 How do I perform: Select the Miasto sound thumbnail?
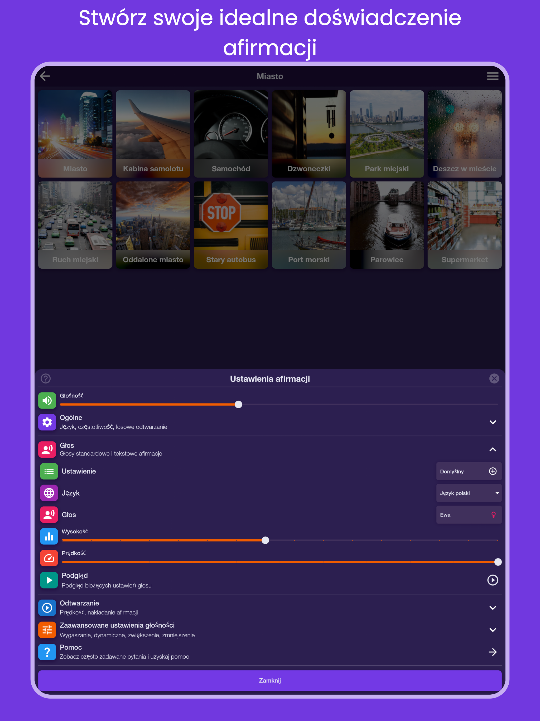tap(75, 134)
